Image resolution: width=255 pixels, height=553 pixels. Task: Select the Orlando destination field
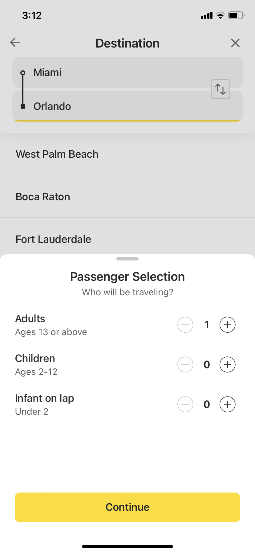click(127, 106)
